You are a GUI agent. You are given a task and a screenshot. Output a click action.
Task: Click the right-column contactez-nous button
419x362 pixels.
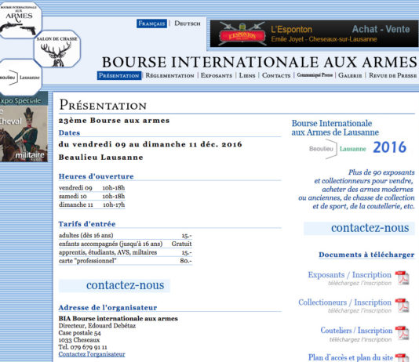coord(359,228)
